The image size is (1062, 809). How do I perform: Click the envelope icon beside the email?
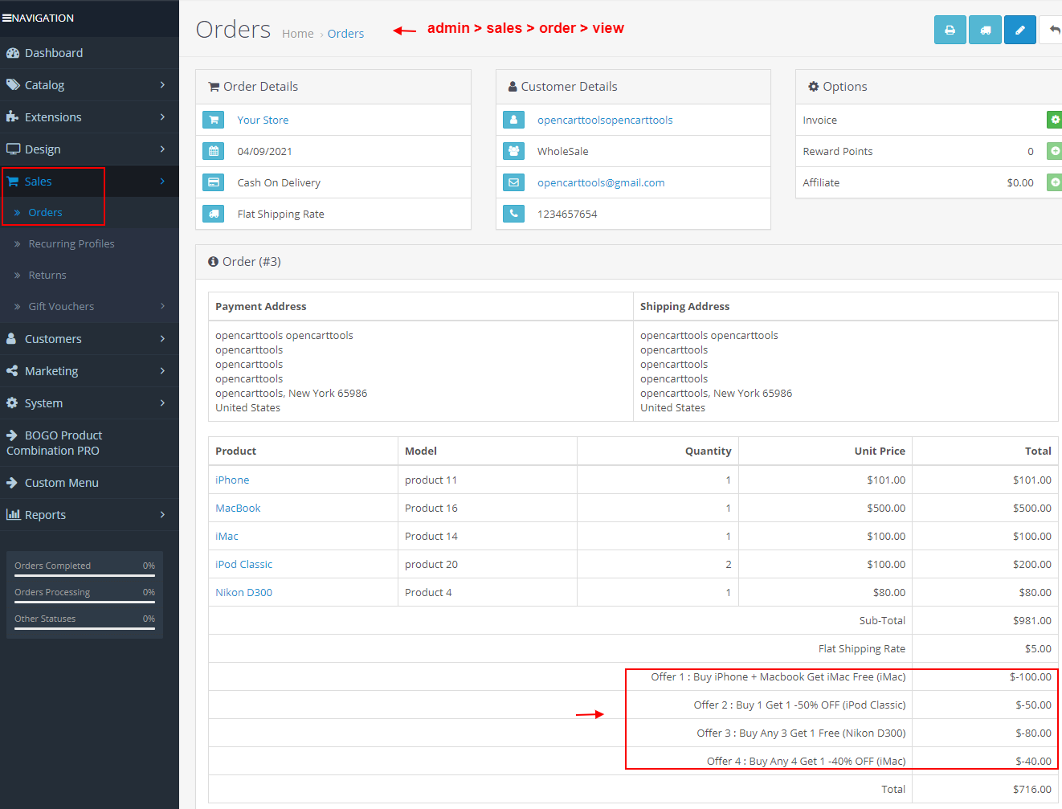point(513,182)
